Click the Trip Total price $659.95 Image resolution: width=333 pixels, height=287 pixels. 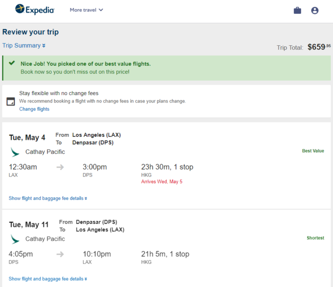pos(319,47)
